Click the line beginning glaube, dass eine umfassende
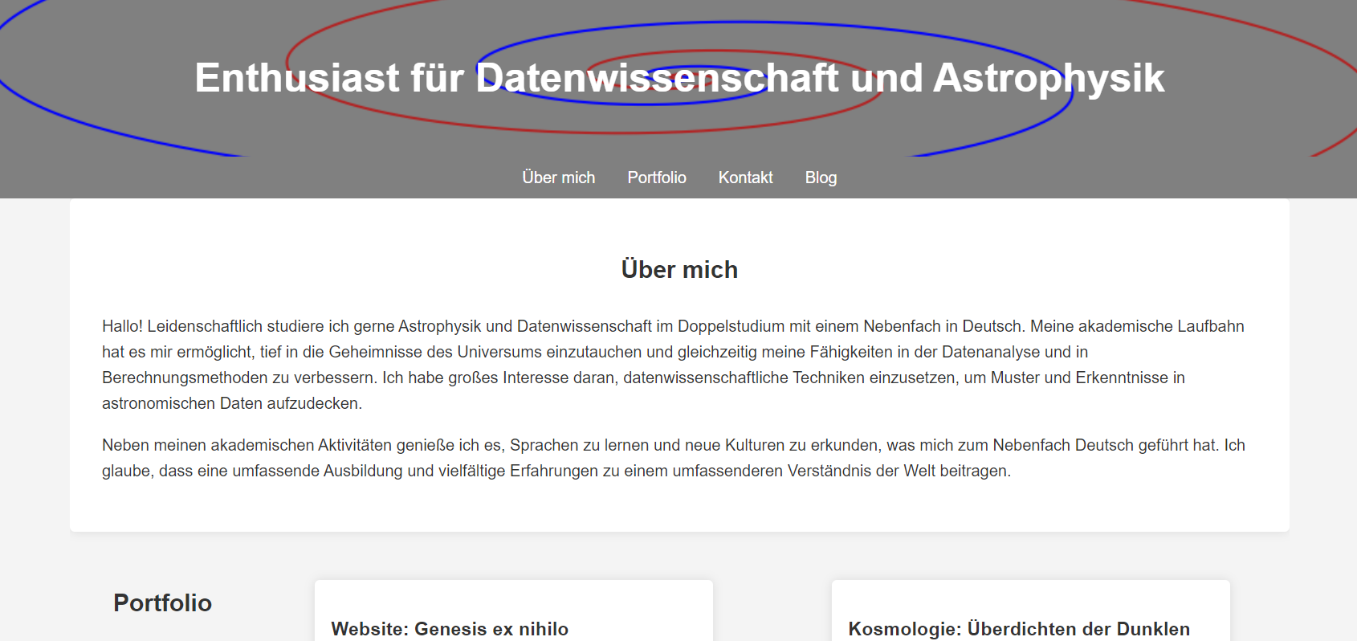The height and width of the screenshot is (641, 1357). (556, 471)
